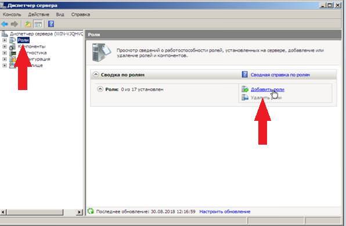Click the help icon next to Сводная справка по ролям
The height and width of the screenshot is (226, 346).
click(244, 74)
